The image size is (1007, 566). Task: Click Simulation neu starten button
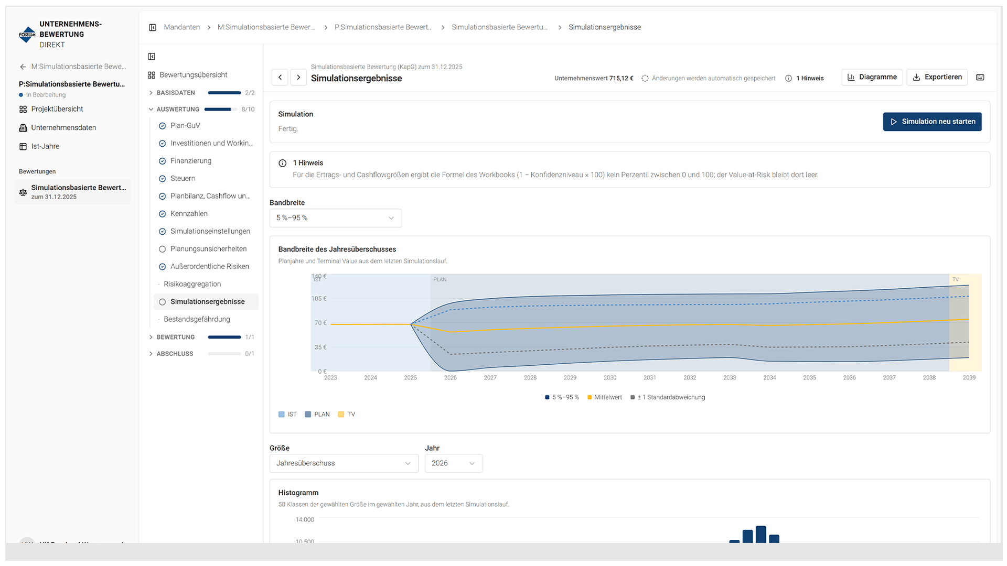click(932, 122)
